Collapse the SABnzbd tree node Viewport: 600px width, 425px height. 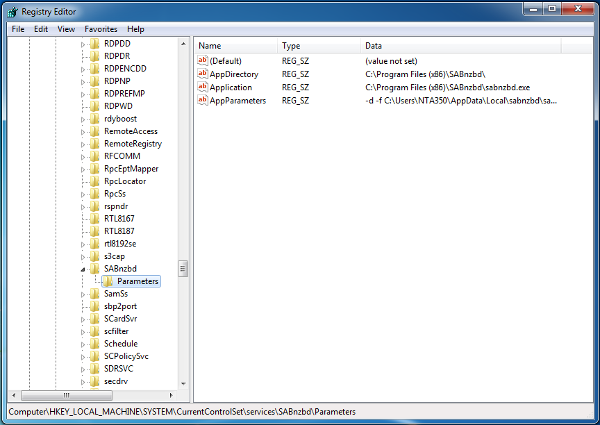(x=83, y=269)
